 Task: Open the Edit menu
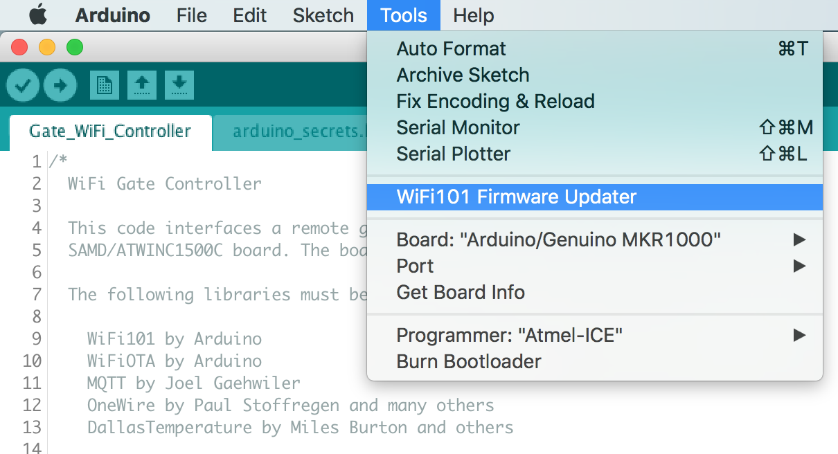pos(250,15)
